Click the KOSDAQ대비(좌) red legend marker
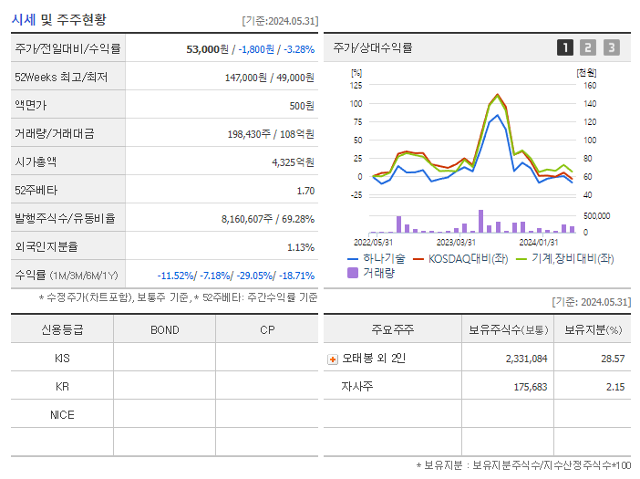 point(418,259)
